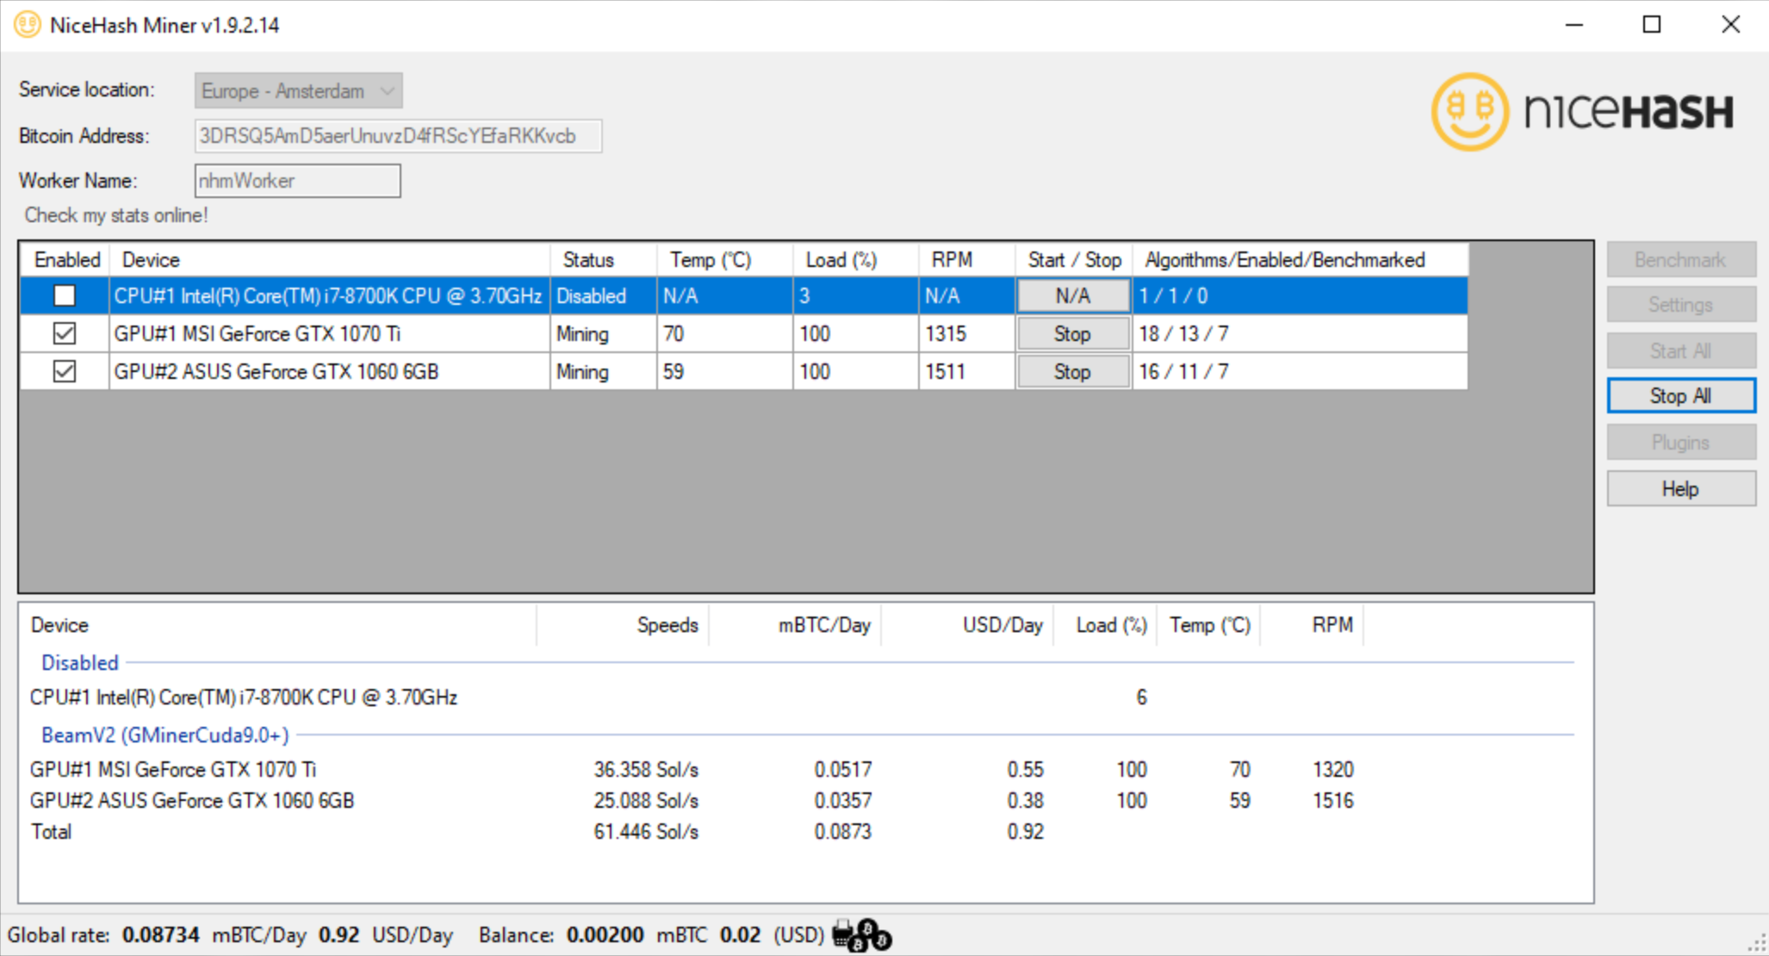
Task: Open the Help button
Action: 1680,489
